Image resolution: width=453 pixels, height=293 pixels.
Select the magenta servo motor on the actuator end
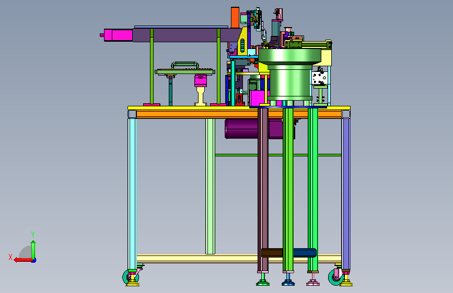(x=118, y=35)
